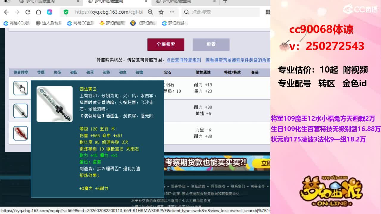Sort results by 初血 column
Viewport: 381px width, 214px height.
click(x=123, y=72)
